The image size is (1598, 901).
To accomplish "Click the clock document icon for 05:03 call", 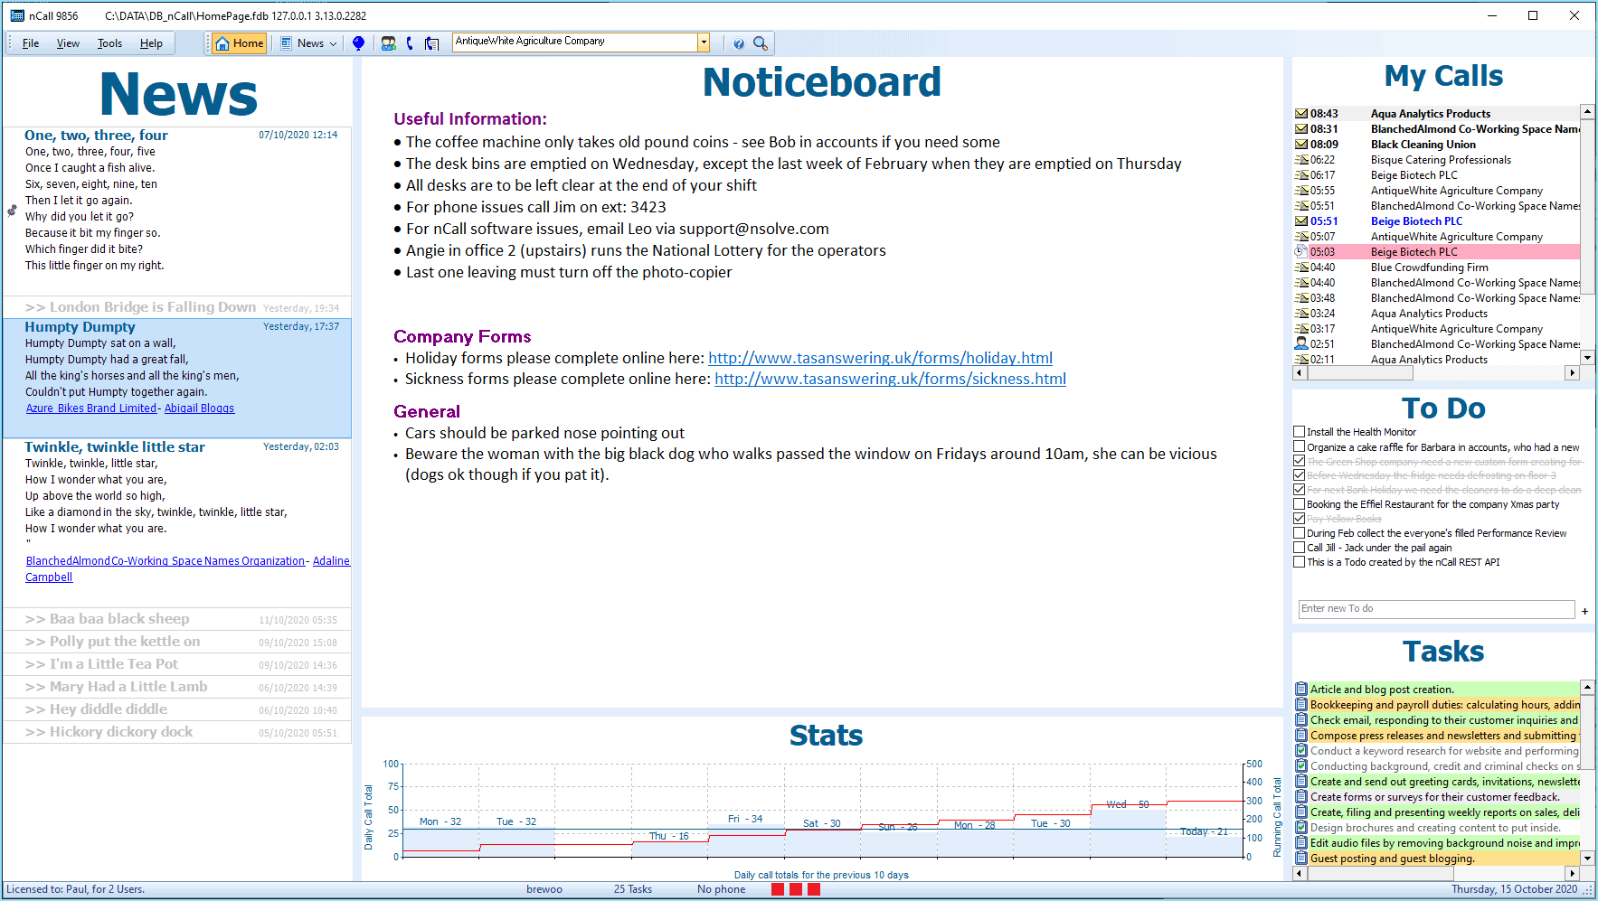I will [1301, 252].
